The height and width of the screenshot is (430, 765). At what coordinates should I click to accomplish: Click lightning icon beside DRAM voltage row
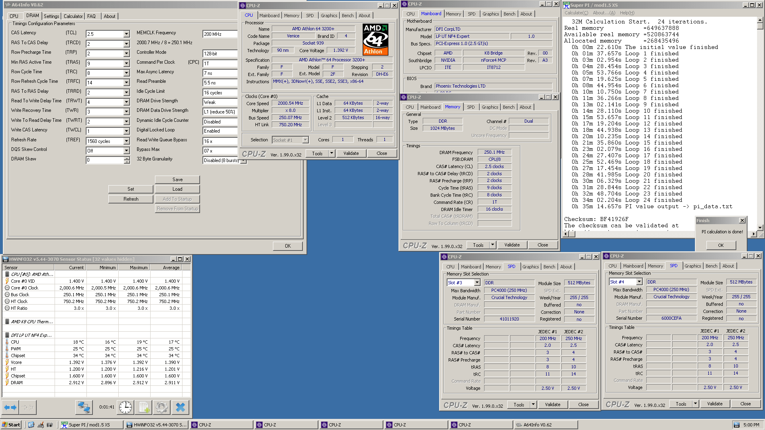coord(7,383)
